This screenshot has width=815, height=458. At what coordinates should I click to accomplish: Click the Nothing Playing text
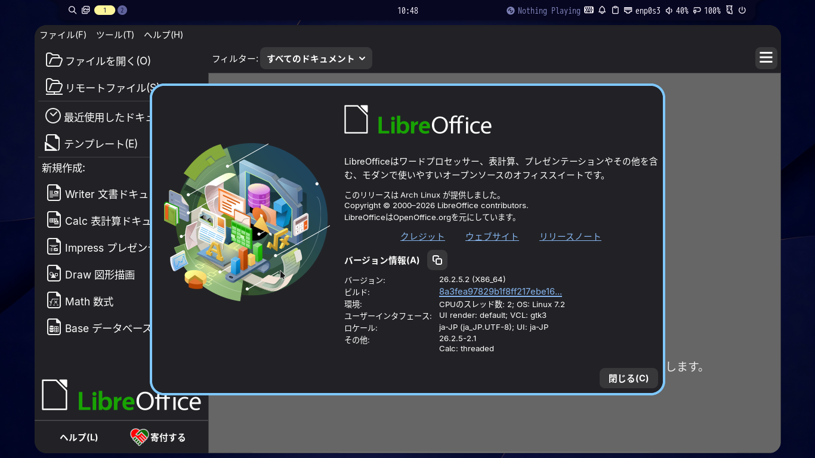click(x=549, y=11)
